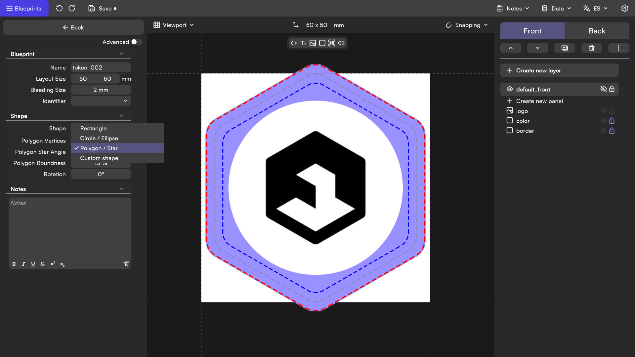
Task: Add a QR code panel from toolbar
Action: pyautogui.click(x=332, y=43)
